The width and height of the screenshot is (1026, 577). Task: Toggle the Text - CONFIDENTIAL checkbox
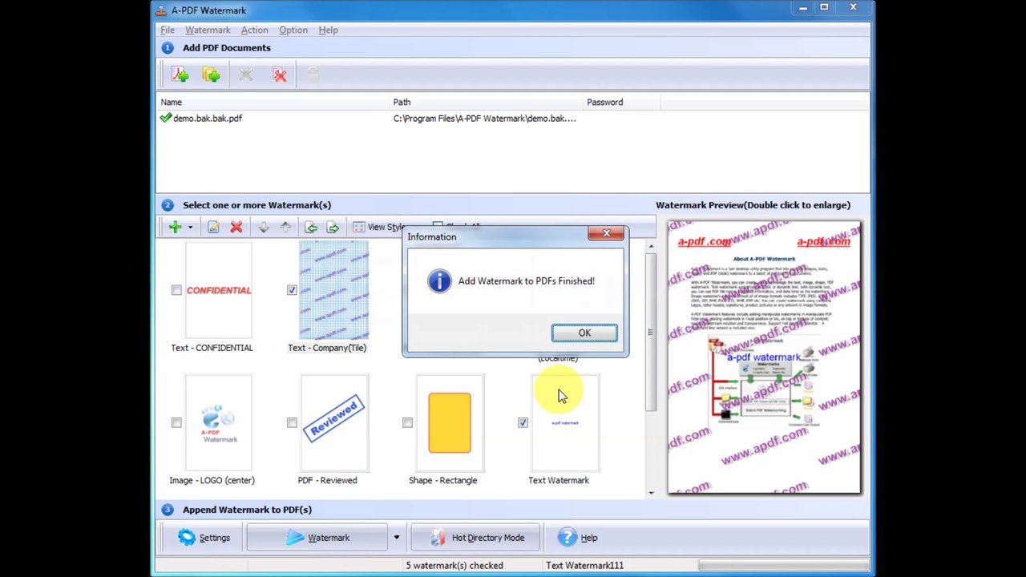176,290
